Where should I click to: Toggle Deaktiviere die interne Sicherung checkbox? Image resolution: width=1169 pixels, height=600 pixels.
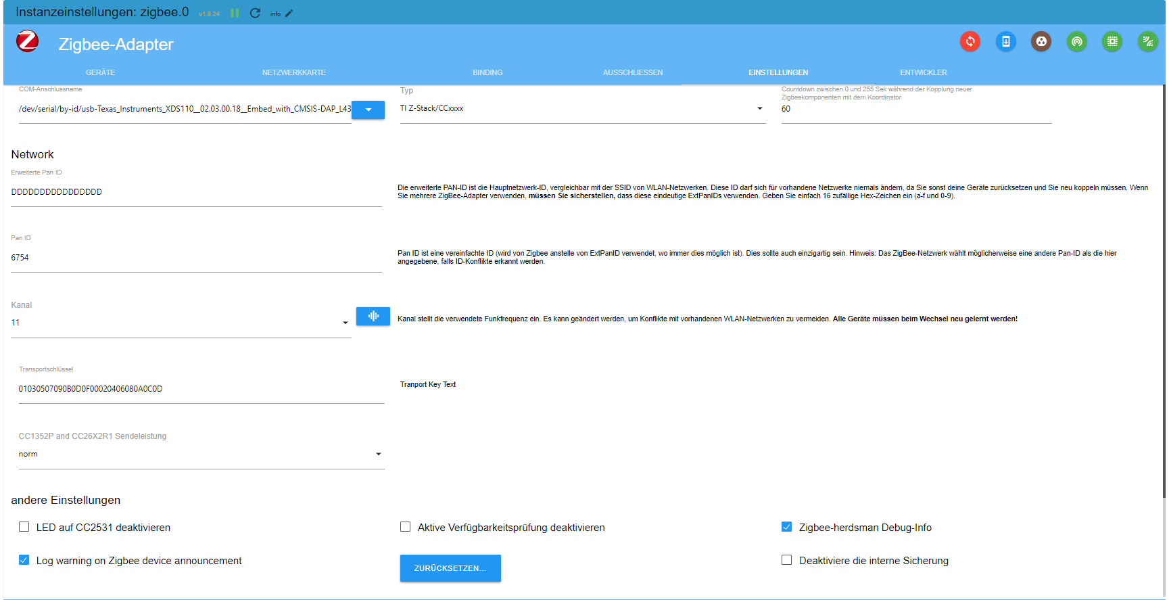pos(787,559)
